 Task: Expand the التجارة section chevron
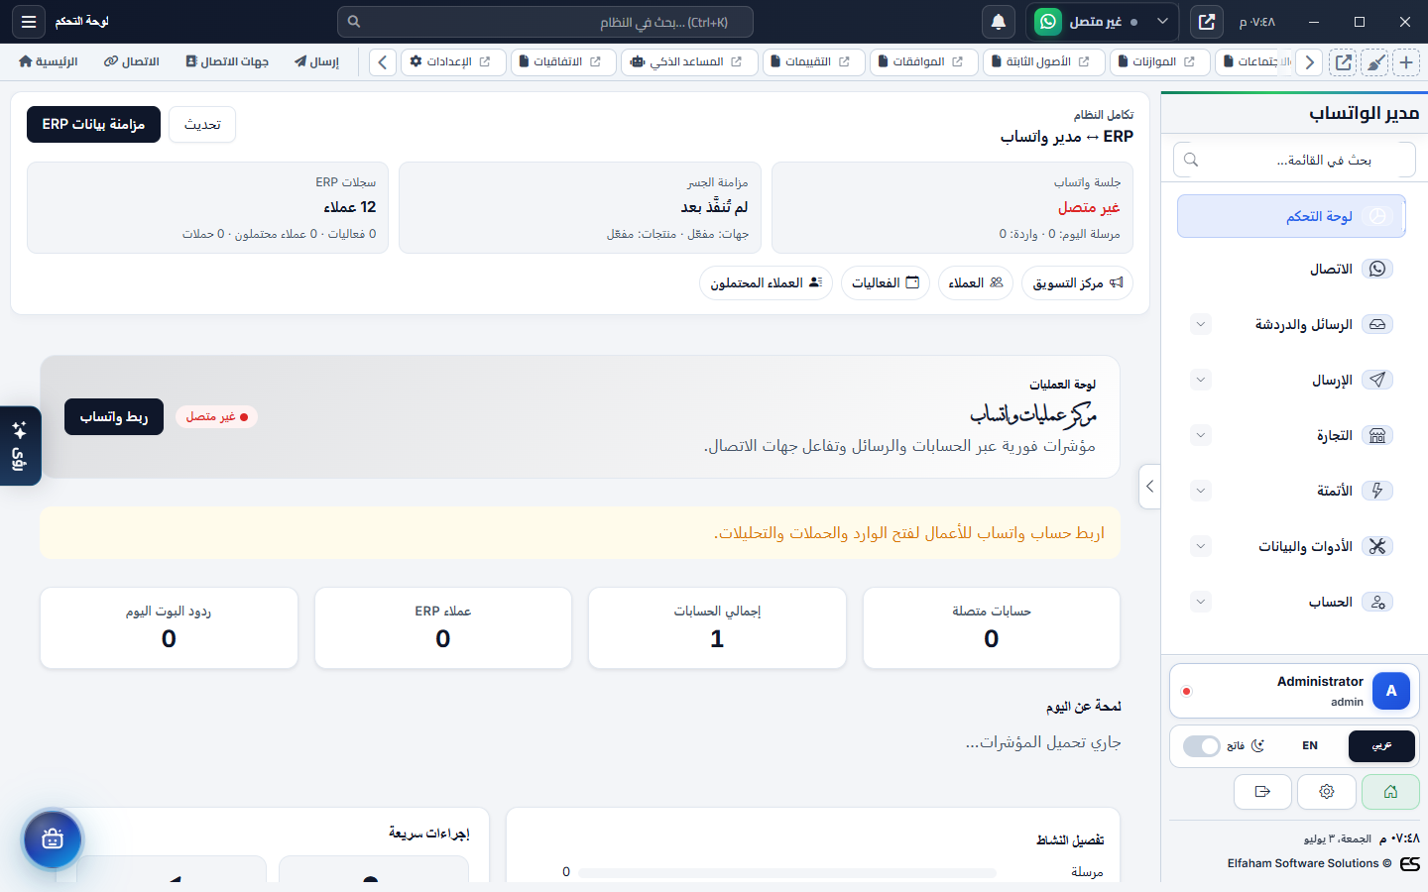1201,435
